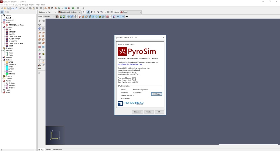This screenshot has height=151, width=280.
Task: Open the Group Model combo box
Action: tap(130, 12)
